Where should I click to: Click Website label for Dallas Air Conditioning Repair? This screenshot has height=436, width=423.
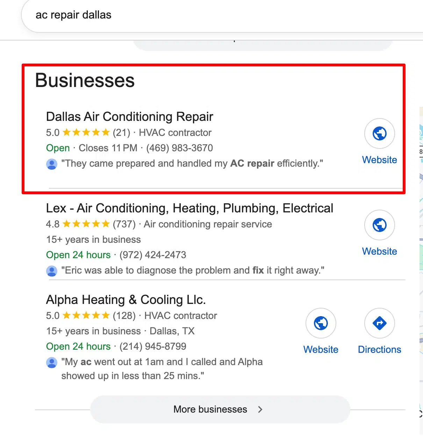coord(379,160)
